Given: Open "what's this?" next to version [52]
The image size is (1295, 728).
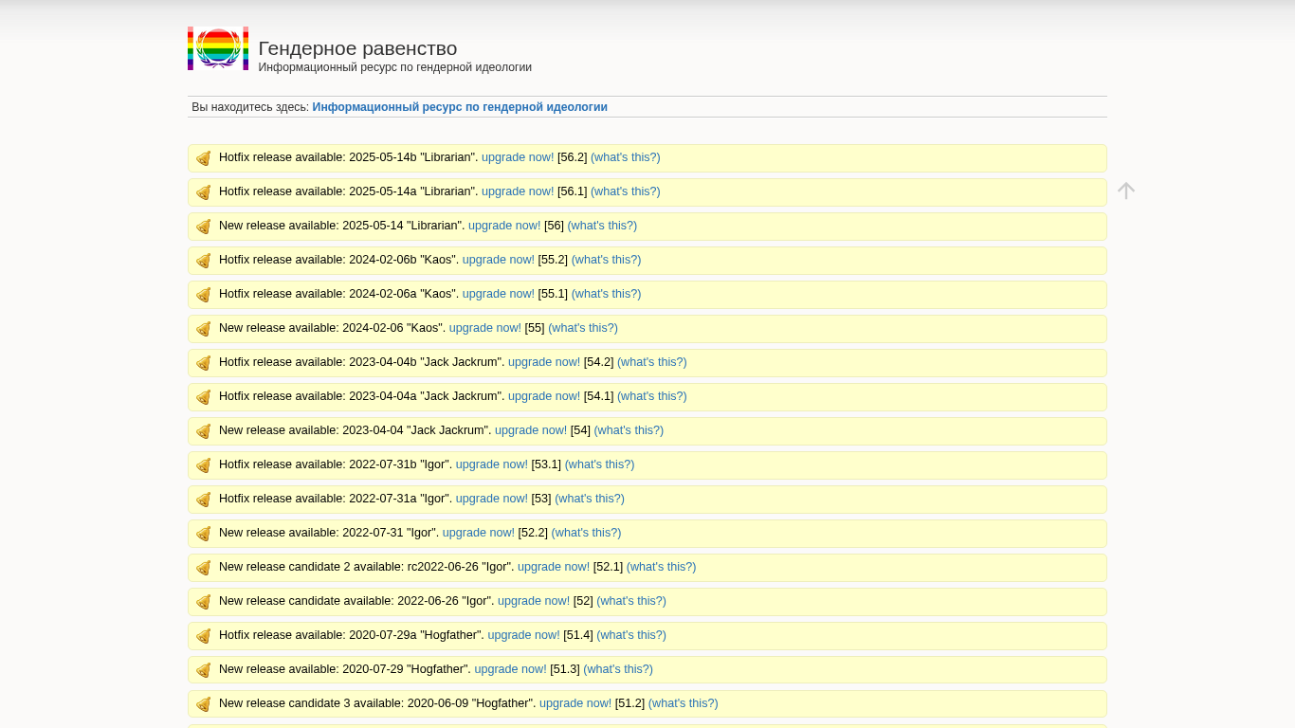Looking at the screenshot, I should click(631, 601).
